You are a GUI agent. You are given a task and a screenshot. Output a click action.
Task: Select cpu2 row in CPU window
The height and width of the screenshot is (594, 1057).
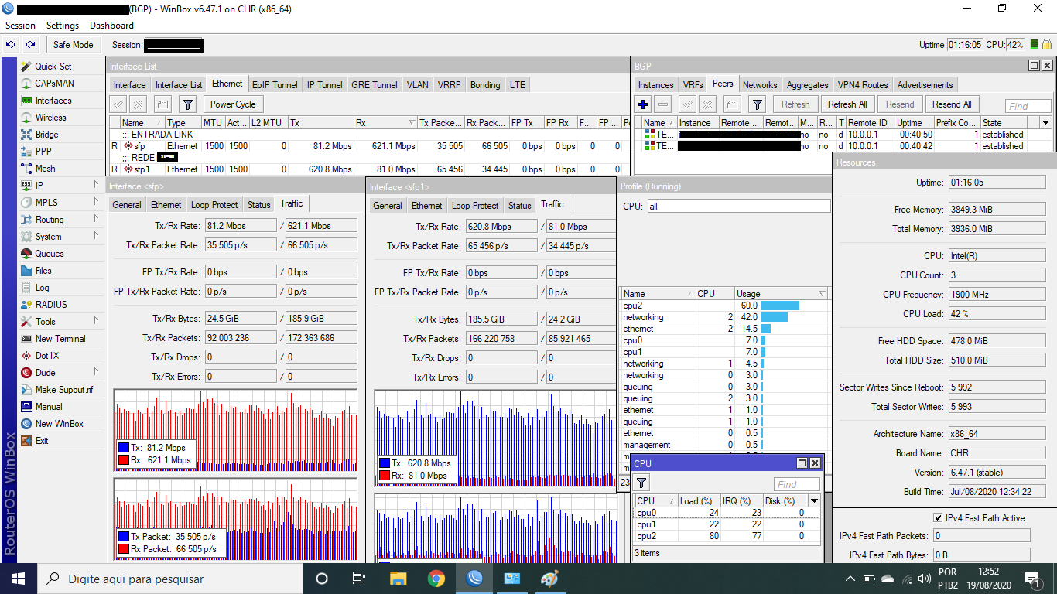click(726, 536)
